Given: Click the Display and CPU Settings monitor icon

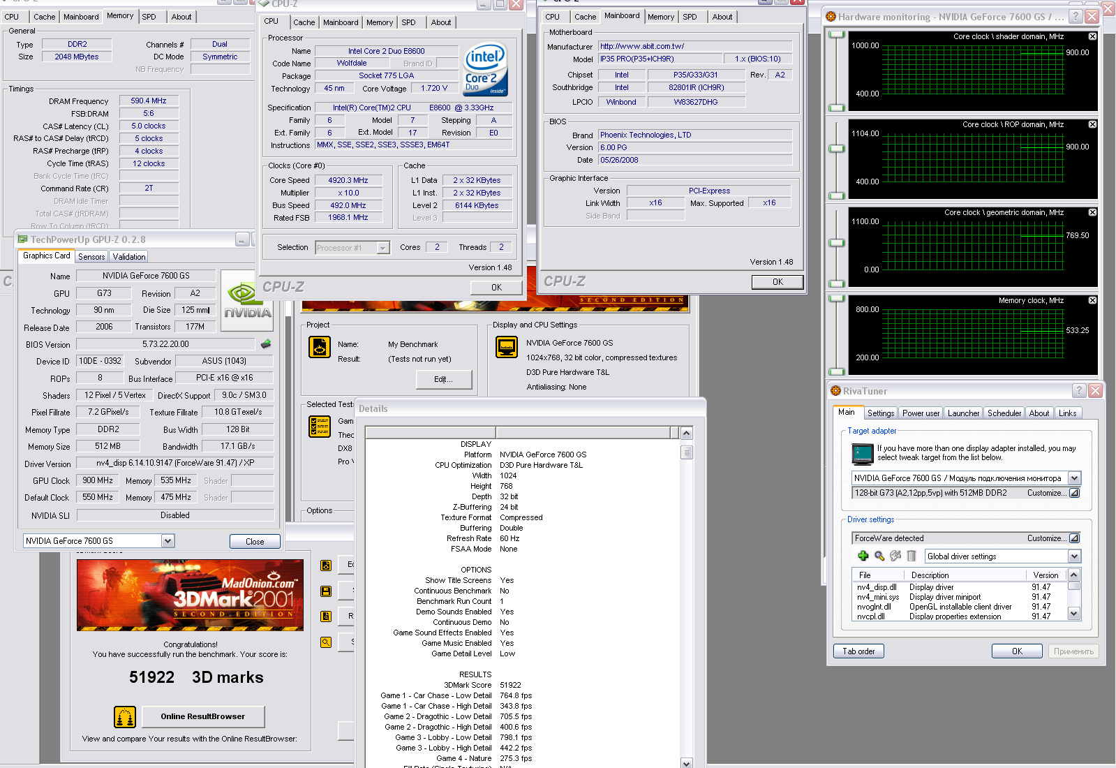Looking at the screenshot, I should point(507,347).
